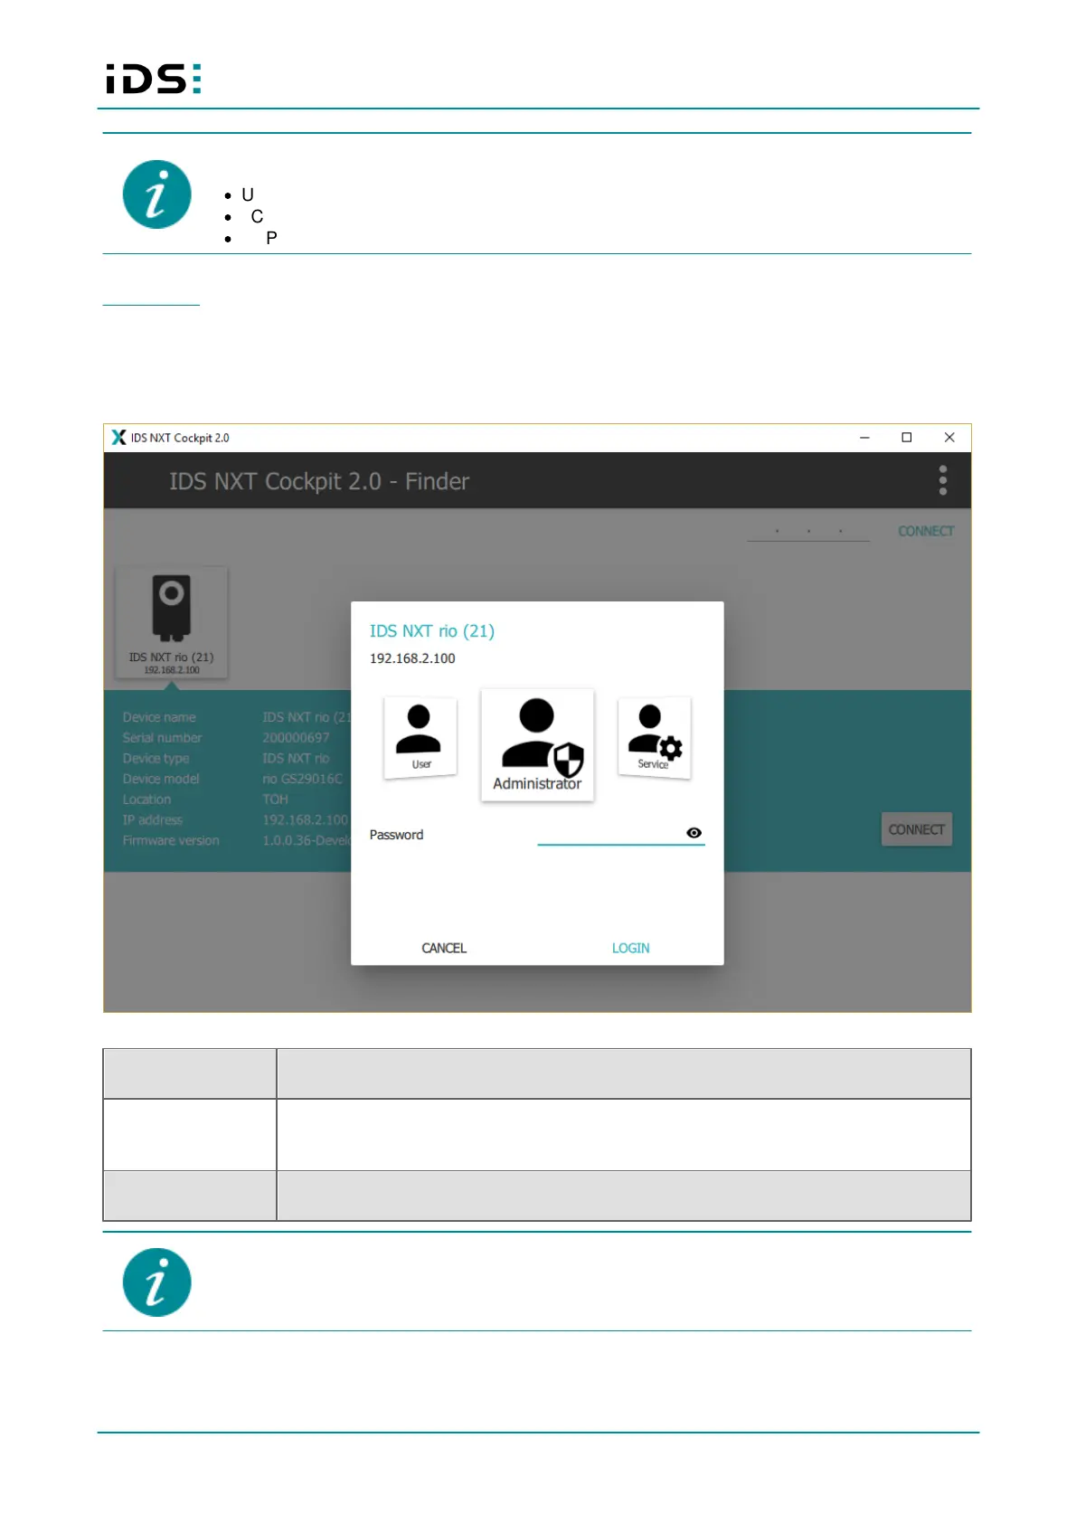The height and width of the screenshot is (1523, 1076).
Task: Toggle password visibility eye icon
Action: pos(694,833)
